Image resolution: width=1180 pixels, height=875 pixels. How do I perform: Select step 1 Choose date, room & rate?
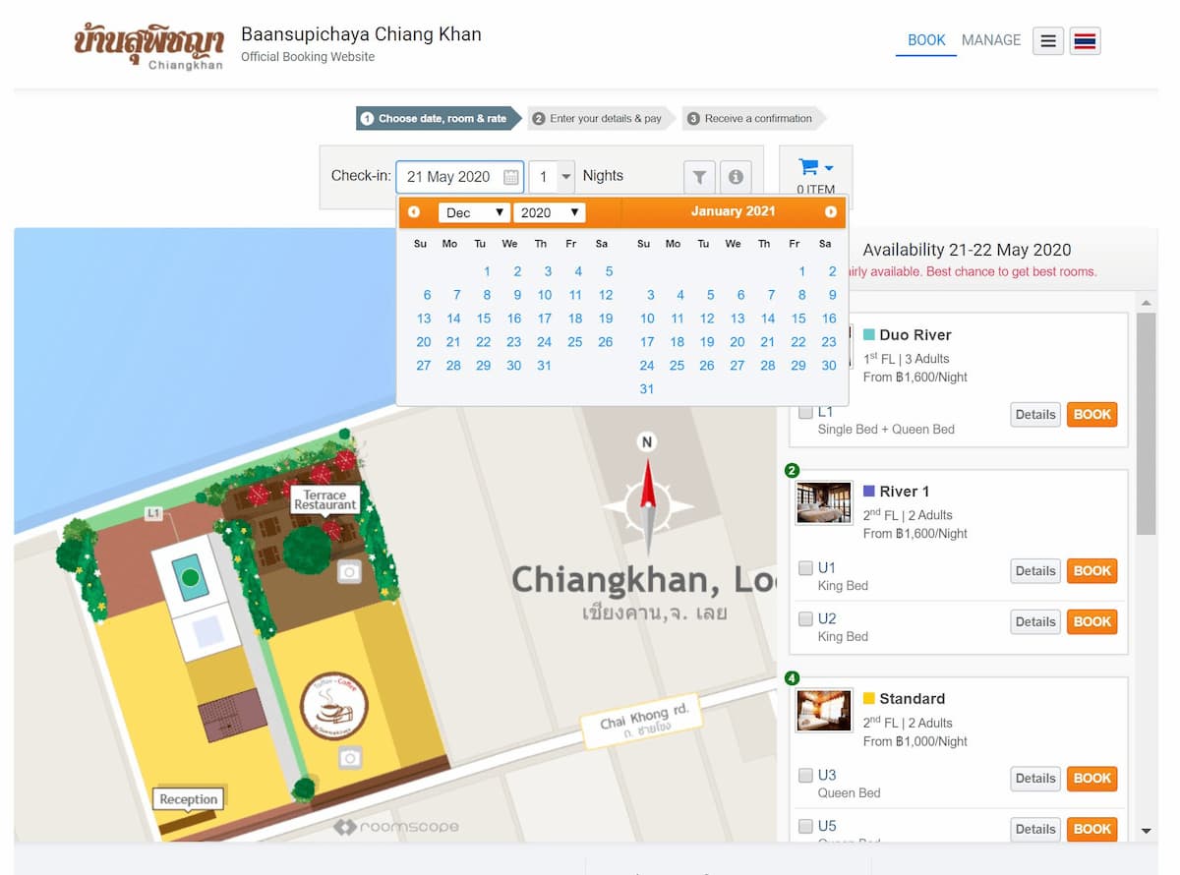(x=439, y=119)
